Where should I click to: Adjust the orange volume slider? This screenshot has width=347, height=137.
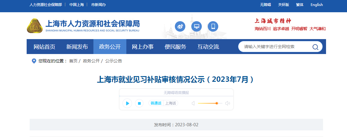point(210,103)
